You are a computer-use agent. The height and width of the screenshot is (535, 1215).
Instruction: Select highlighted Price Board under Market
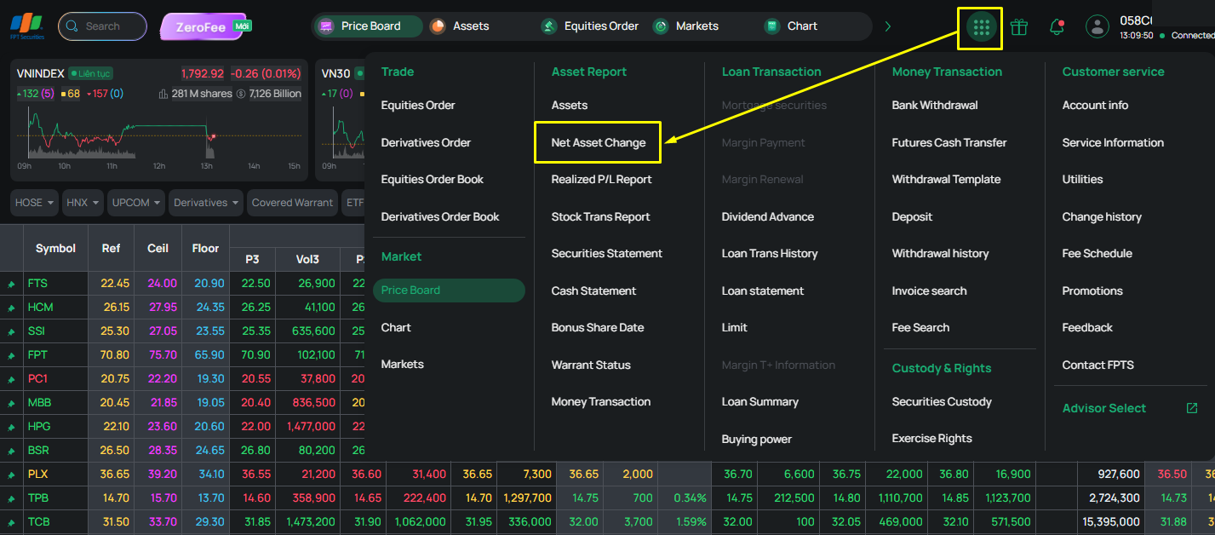449,291
